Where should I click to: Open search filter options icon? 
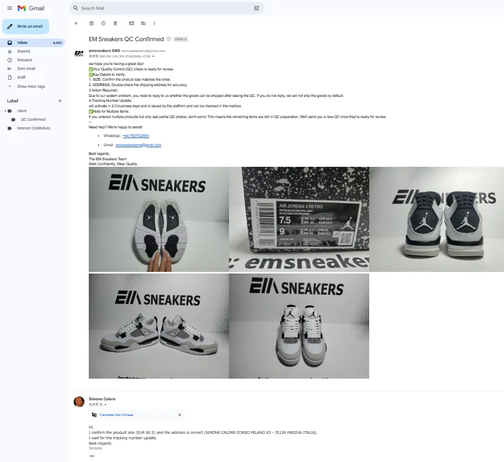(257, 8)
